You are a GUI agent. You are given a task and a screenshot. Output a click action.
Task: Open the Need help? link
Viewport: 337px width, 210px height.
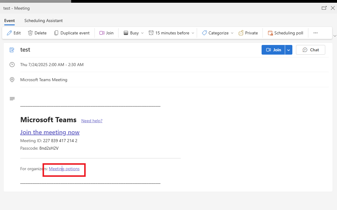point(92,121)
